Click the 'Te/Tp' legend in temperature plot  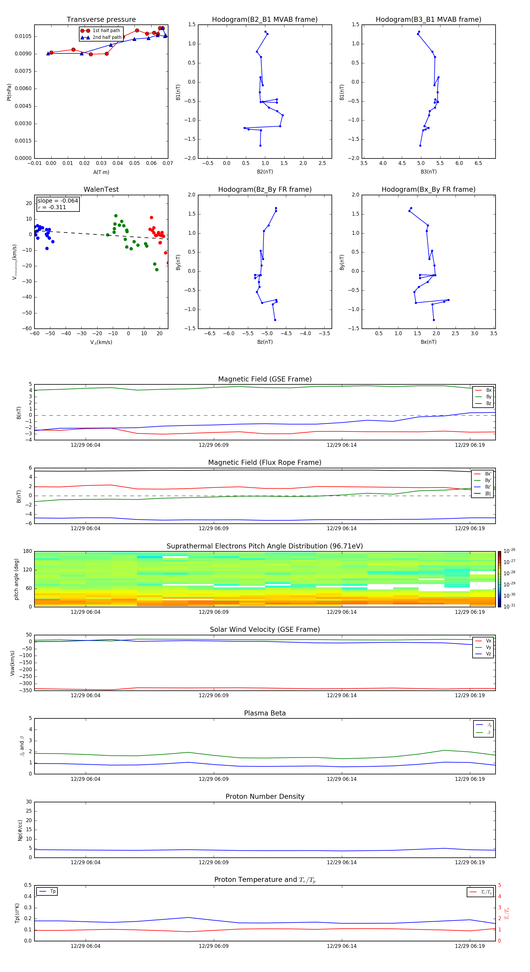480,892
